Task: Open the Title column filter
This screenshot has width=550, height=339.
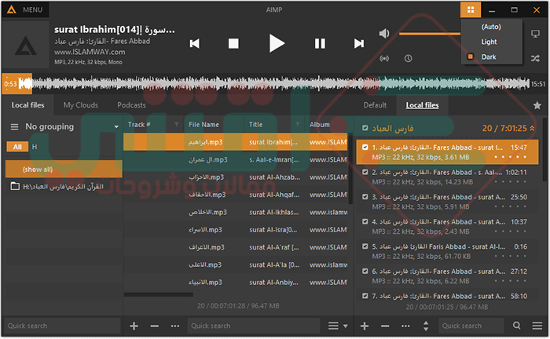Action: click(298, 124)
